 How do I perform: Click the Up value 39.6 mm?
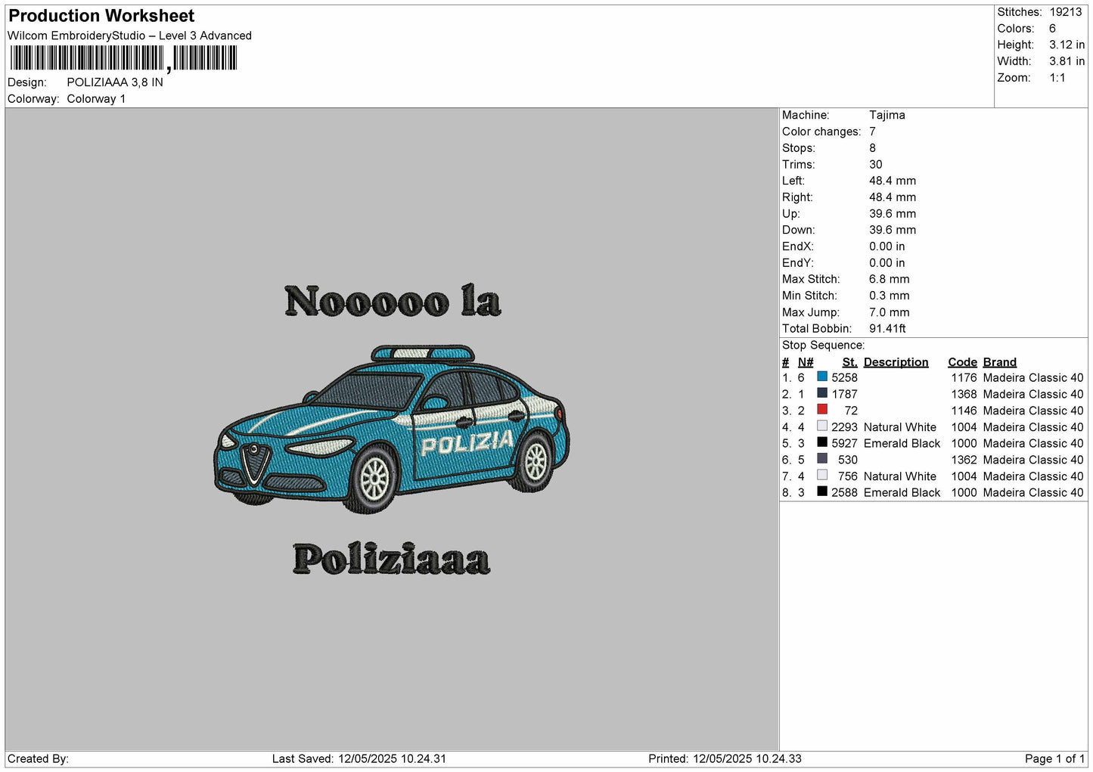tap(893, 214)
